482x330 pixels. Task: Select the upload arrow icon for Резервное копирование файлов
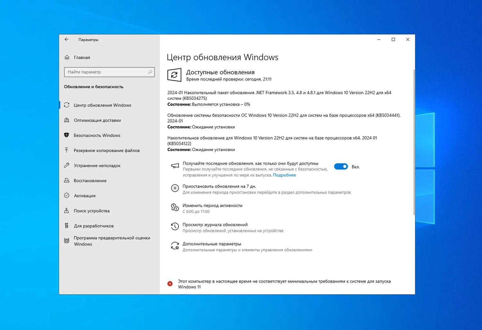tap(67, 150)
